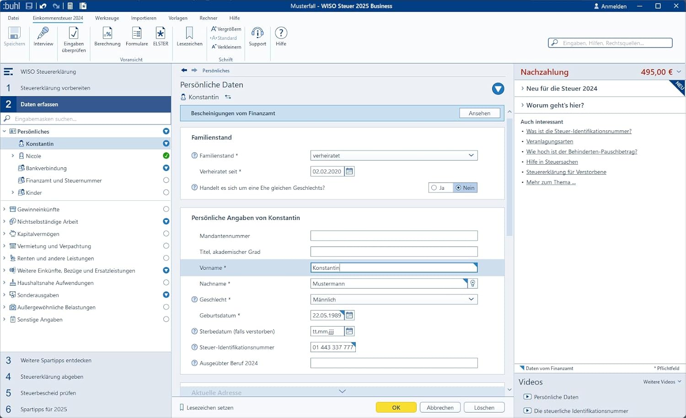Click the Speichern toolbar icon
The width and height of the screenshot is (686, 418).
coord(14,37)
